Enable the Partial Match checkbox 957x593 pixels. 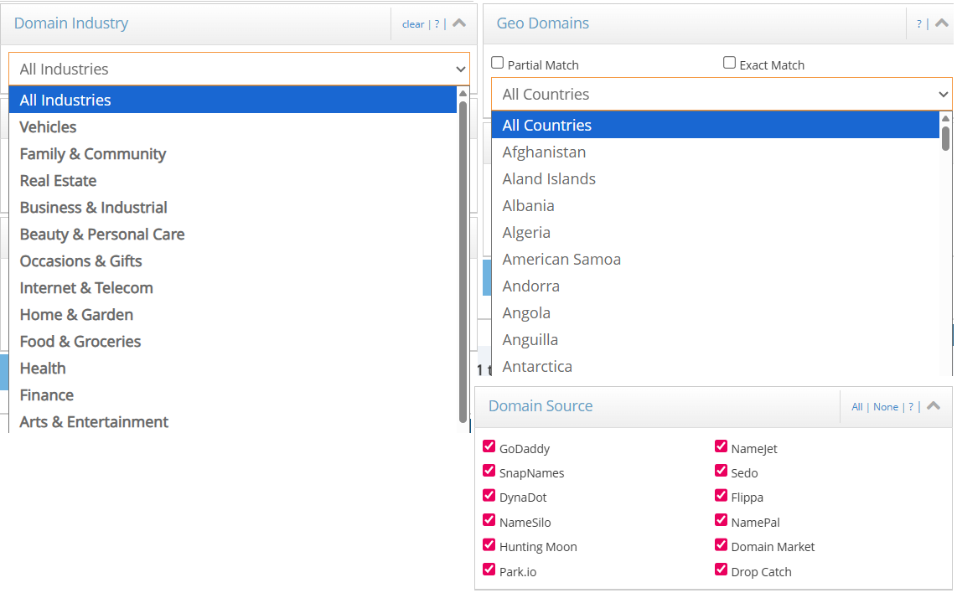click(497, 62)
